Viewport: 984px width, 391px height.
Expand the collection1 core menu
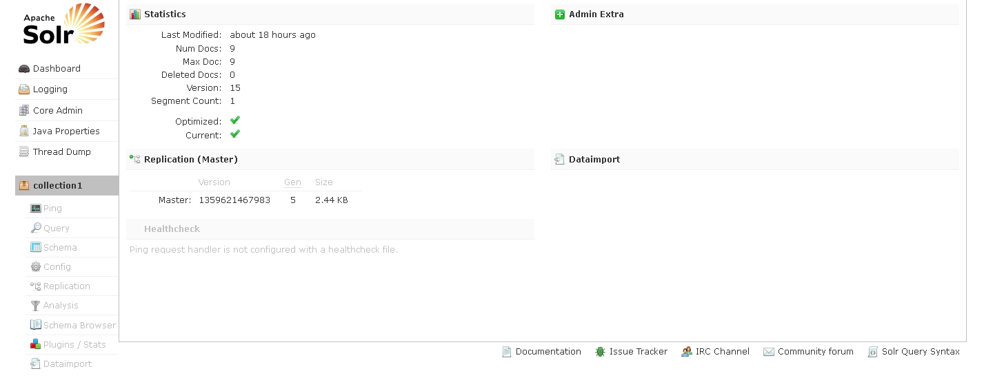[57, 185]
